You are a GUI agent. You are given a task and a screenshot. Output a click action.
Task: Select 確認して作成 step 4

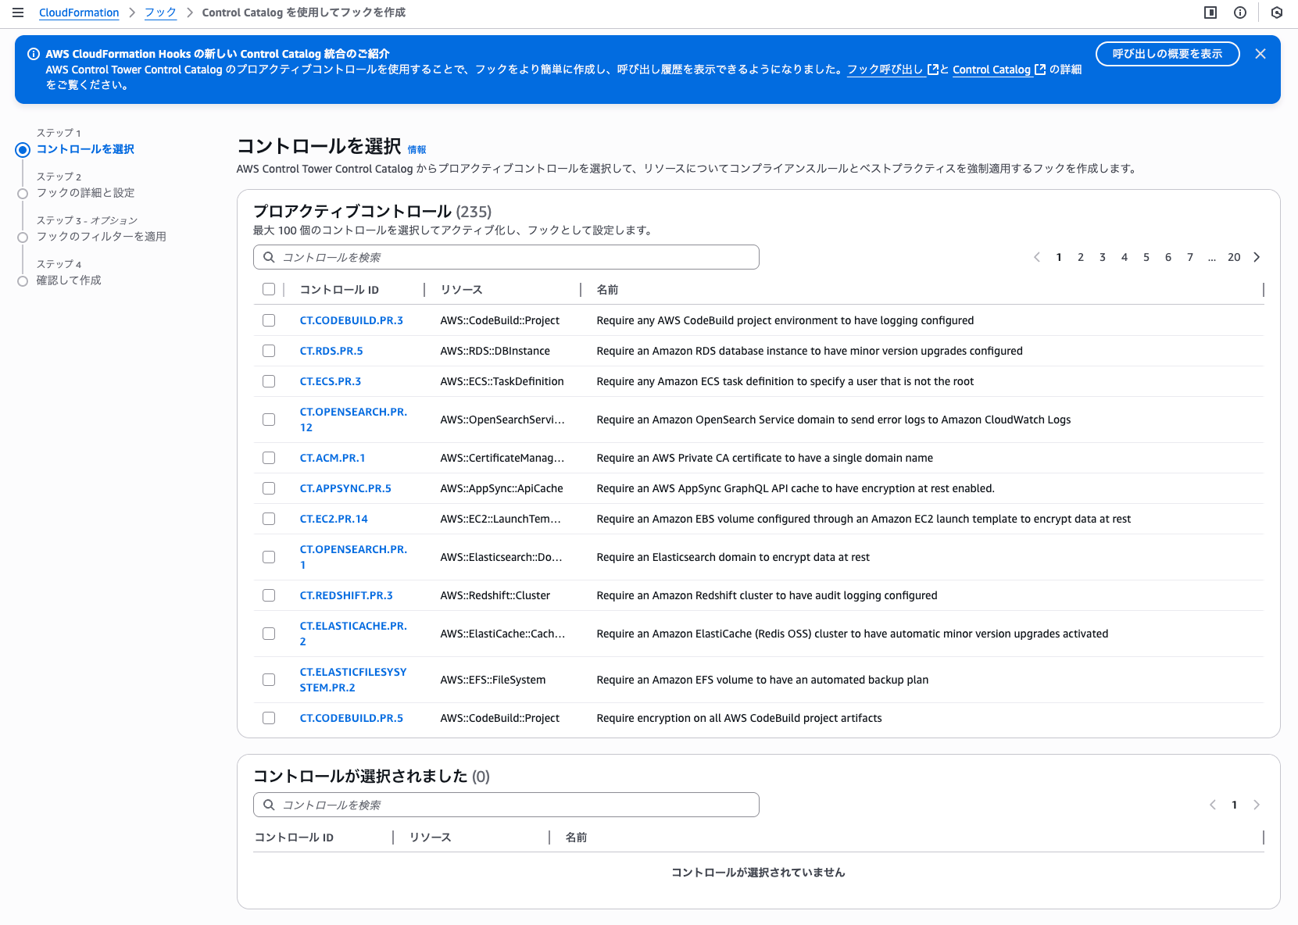tap(69, 280)
